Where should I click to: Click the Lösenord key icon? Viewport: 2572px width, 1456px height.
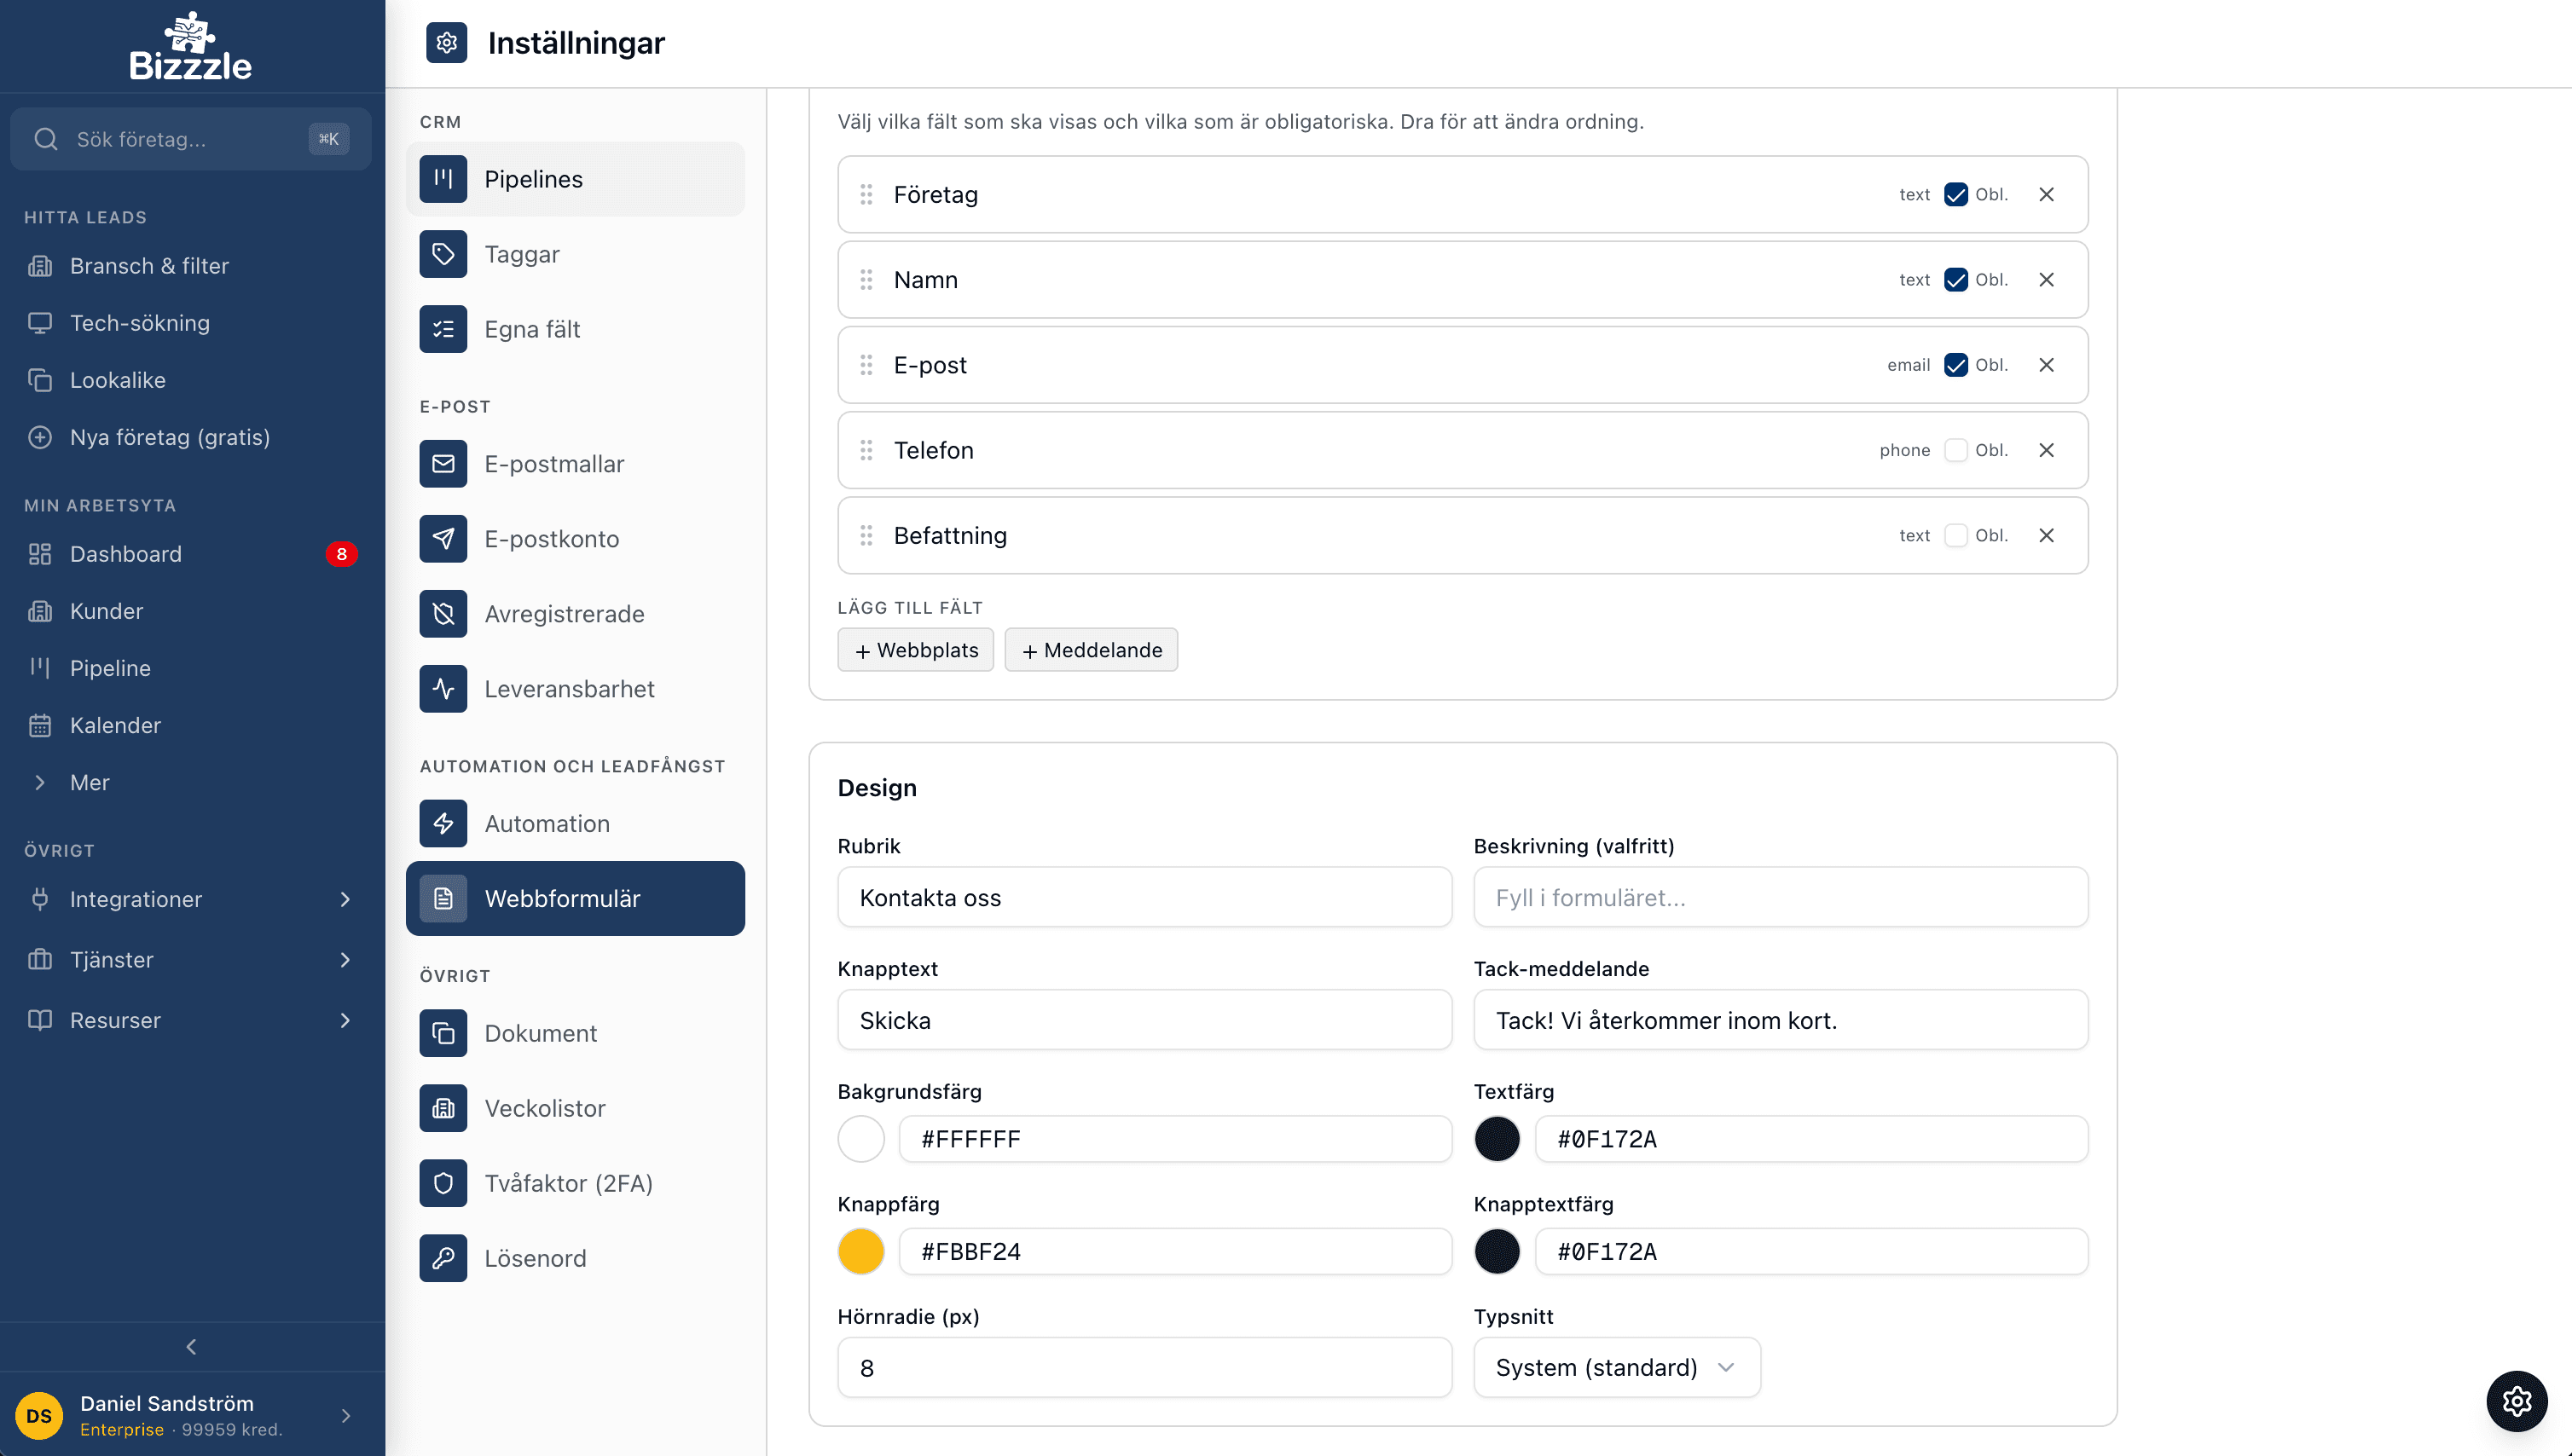[x=443, y=1258]
